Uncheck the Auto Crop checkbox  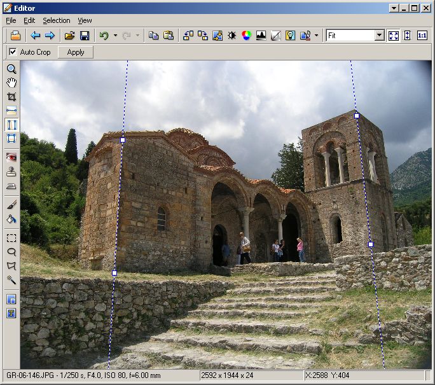point(13,52)
